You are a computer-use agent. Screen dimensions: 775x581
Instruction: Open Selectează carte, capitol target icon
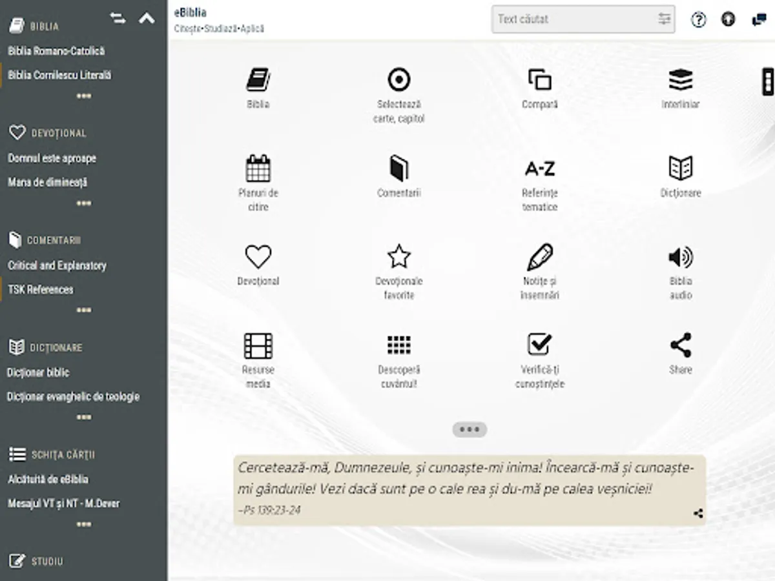tap(399, 80)
